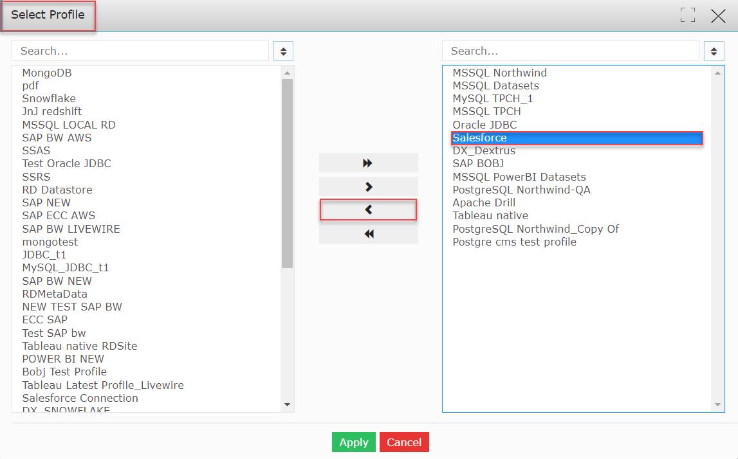The width and height of the screenshot is (738, 459).
Task: Select MySQL TPCH_1 profile
Action: click(x=492, y=98)
